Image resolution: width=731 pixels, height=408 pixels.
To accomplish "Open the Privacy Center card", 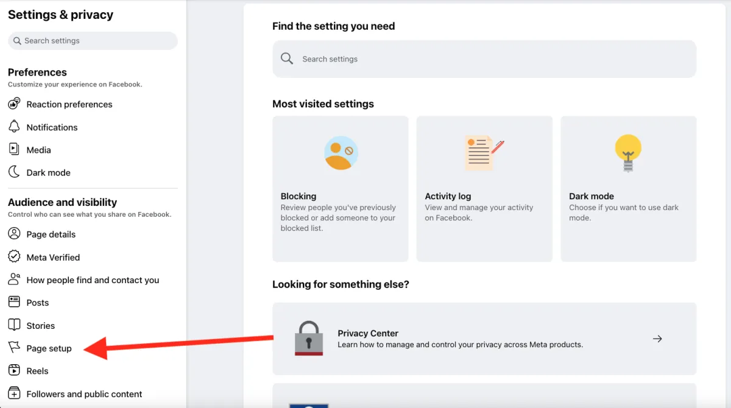I will pyautogui.click(x=484, y=339).
